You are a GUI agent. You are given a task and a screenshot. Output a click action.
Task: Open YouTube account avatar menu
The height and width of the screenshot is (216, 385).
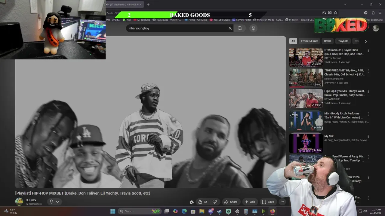[376, 28]
